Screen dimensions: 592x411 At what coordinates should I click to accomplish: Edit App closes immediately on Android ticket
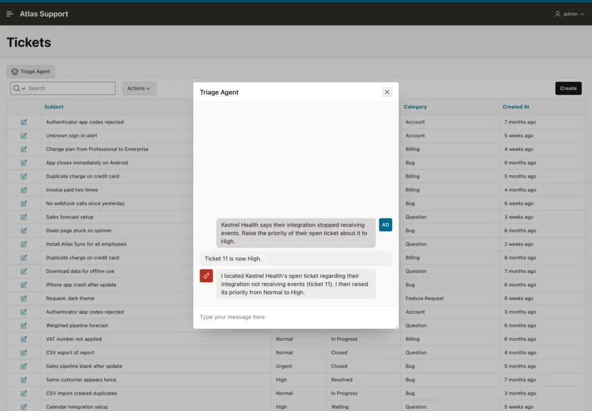(24, 162)
